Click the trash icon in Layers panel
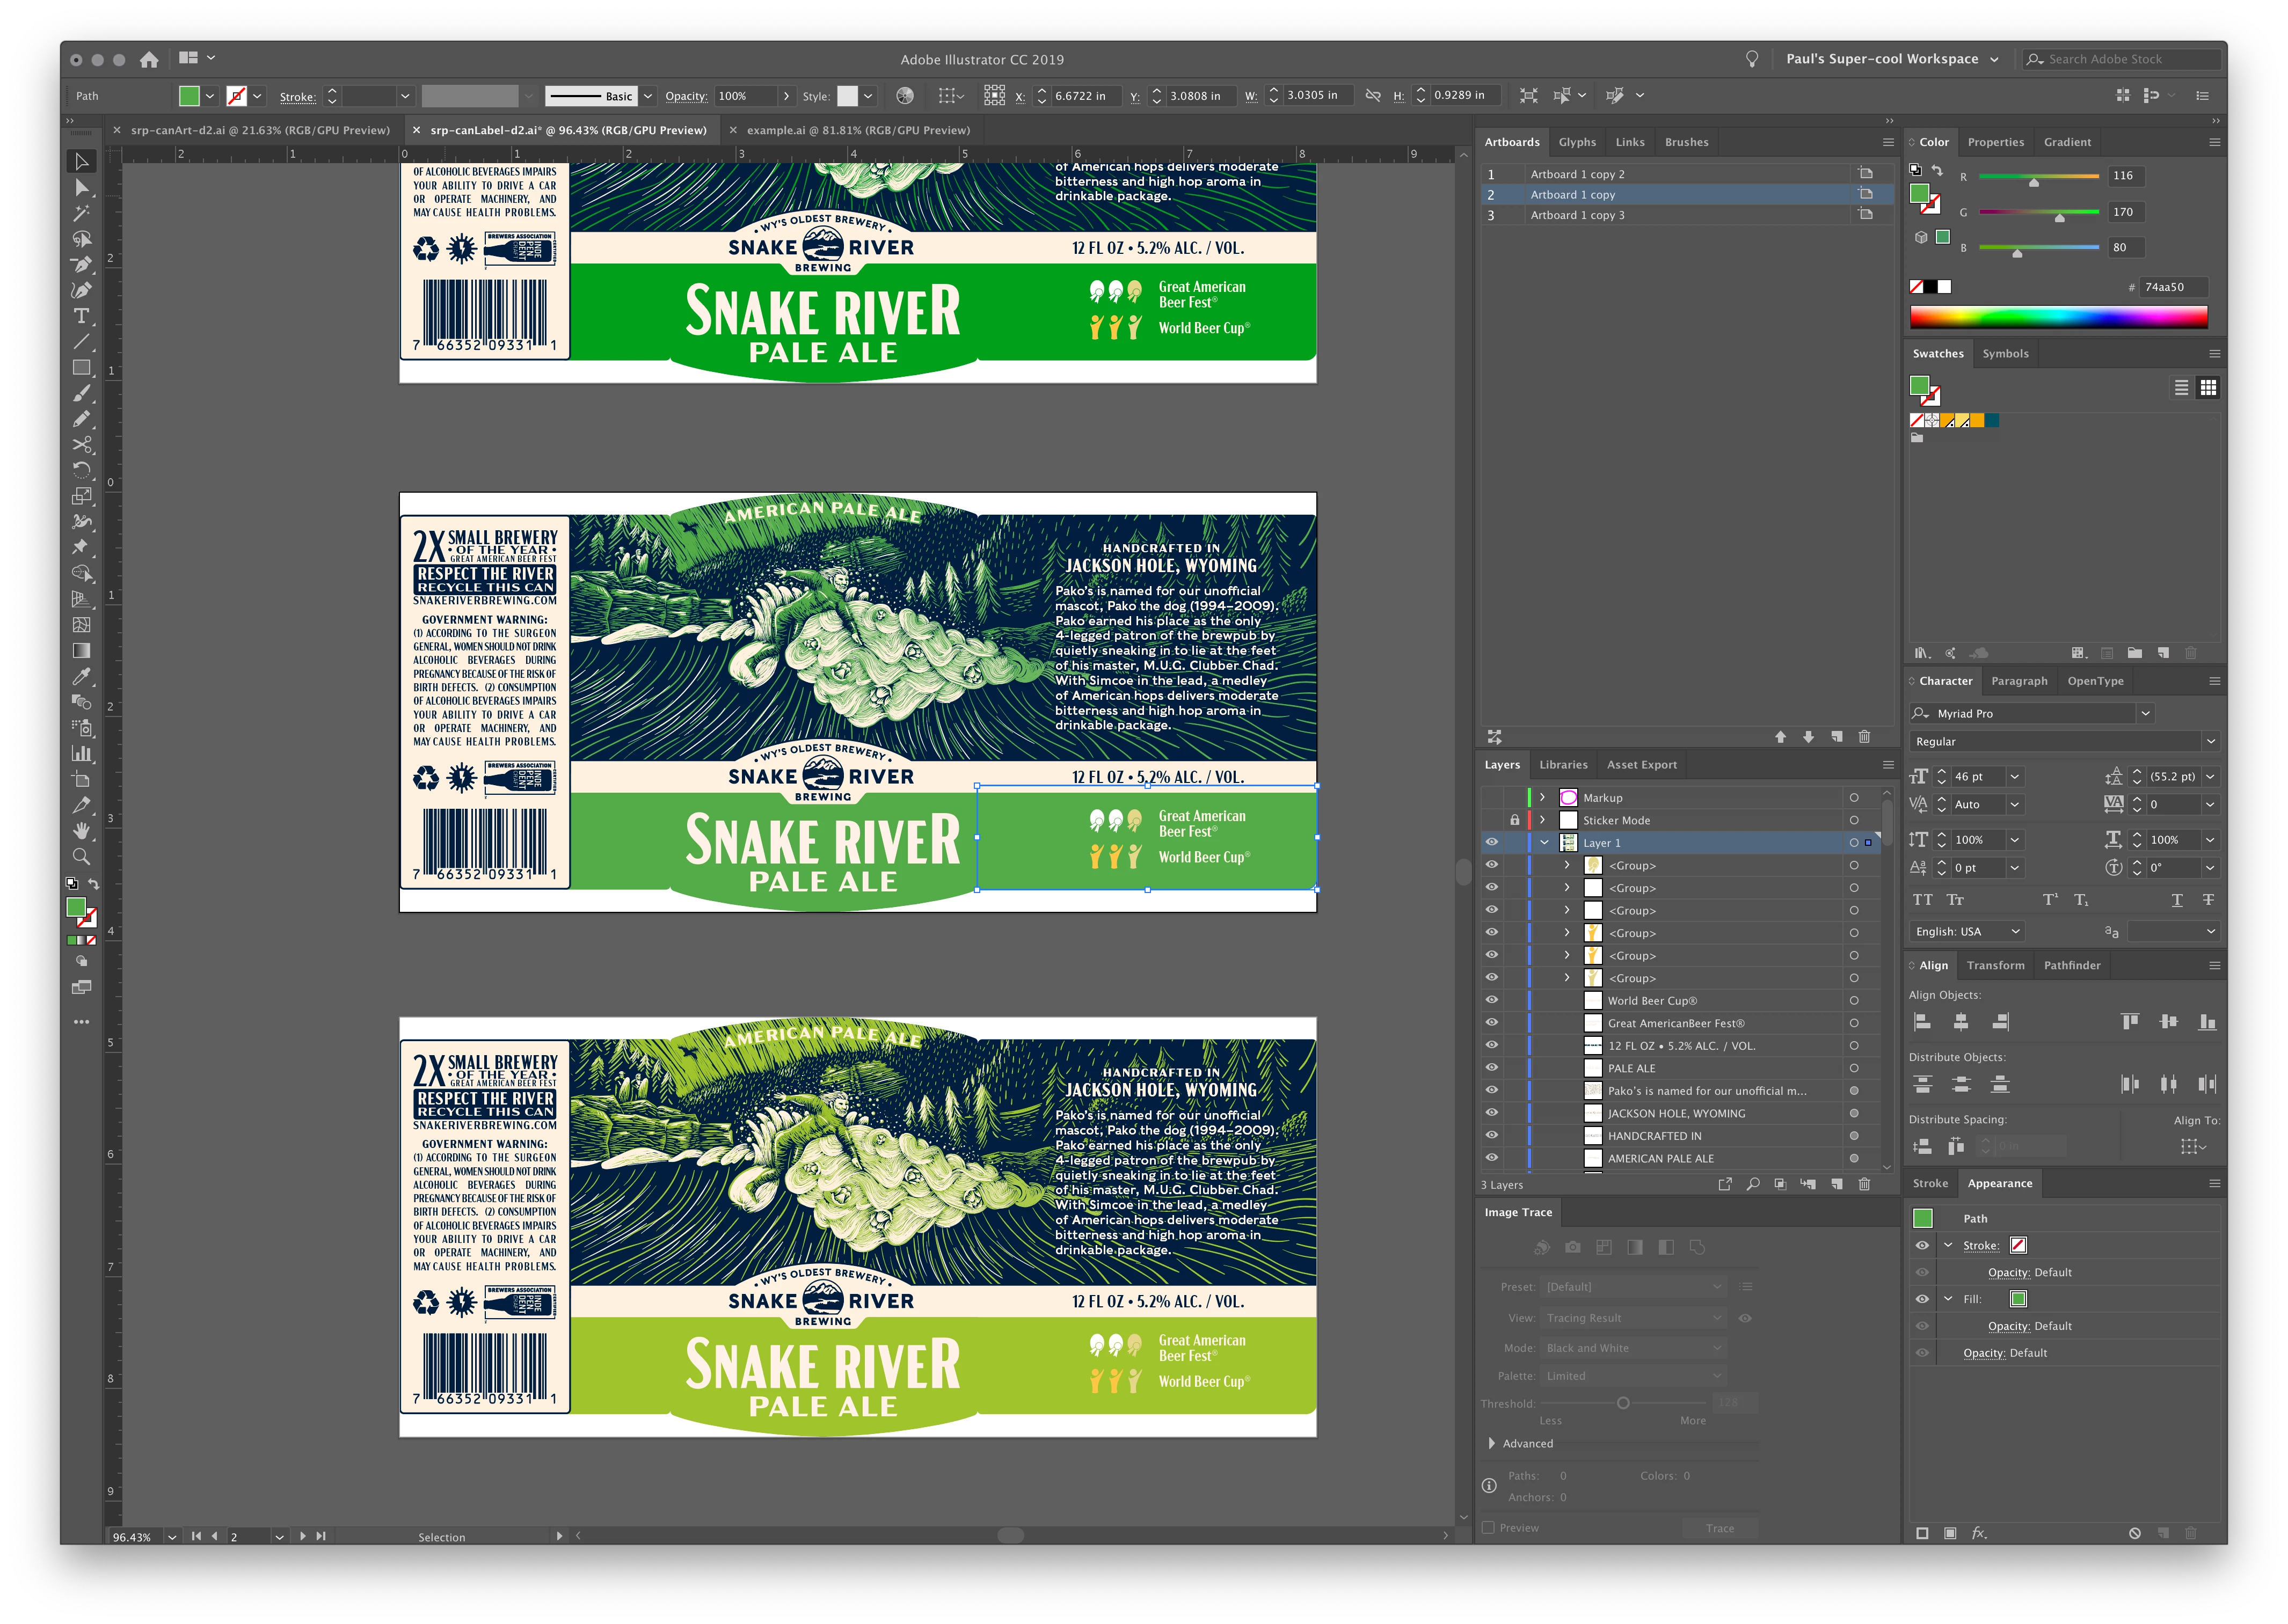This screenshot has width=2288, height=1624. coord(1864,1184)
